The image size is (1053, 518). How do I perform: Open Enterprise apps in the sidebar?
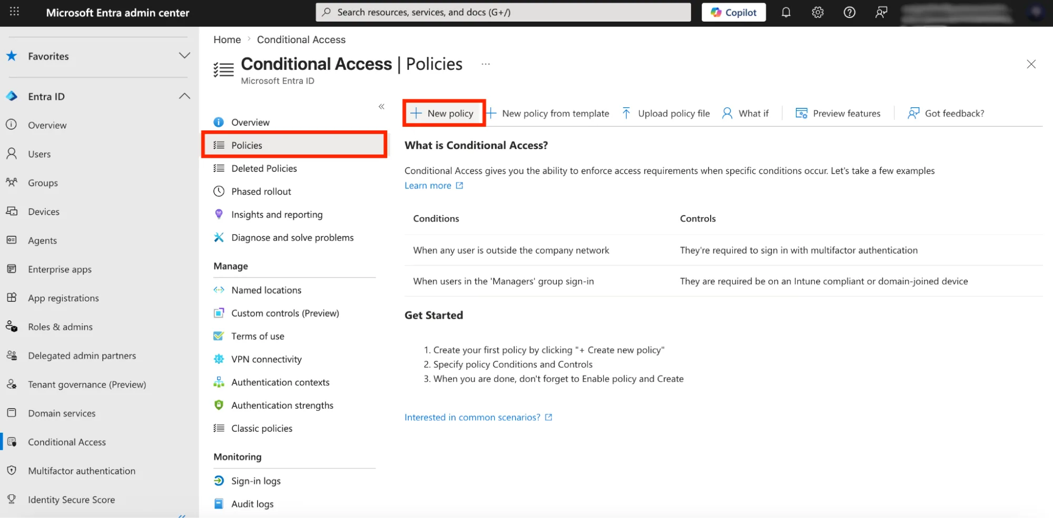pos(60,269)
